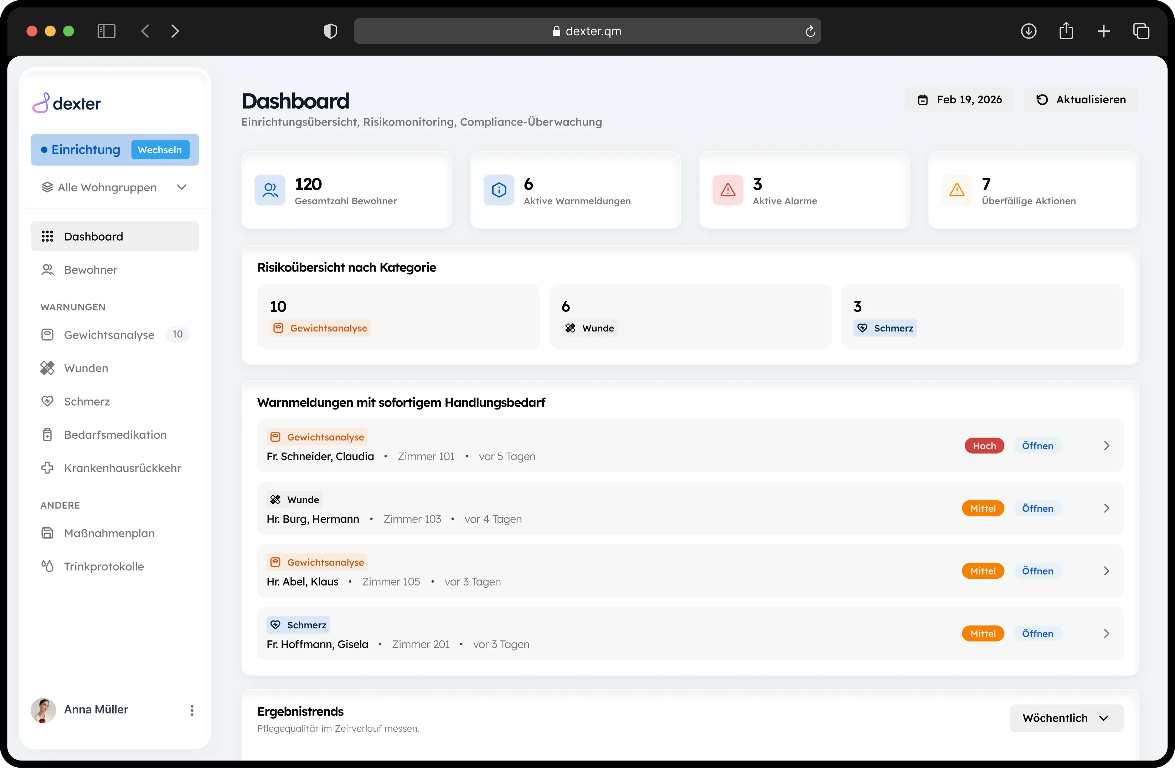Click the Schmerz heart icon in sidebar

point(47,401)
